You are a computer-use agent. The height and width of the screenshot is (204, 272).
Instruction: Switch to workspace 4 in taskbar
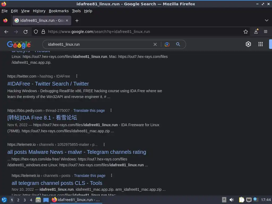click(31, 200)
